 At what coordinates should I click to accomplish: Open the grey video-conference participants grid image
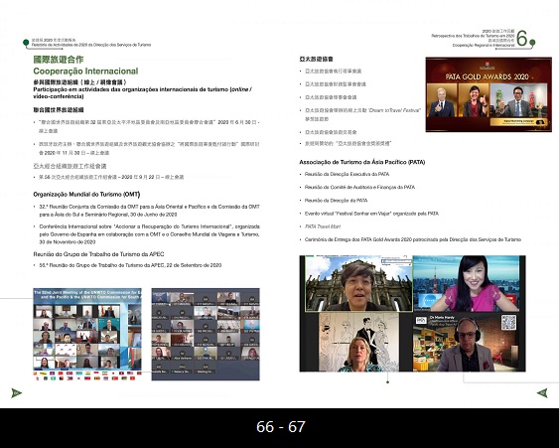pyautogui.click(x=206, y=334)
